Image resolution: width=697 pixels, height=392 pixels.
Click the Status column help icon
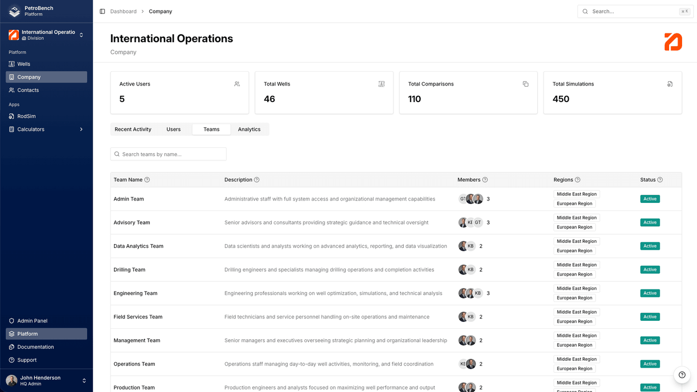click(660, 180)
